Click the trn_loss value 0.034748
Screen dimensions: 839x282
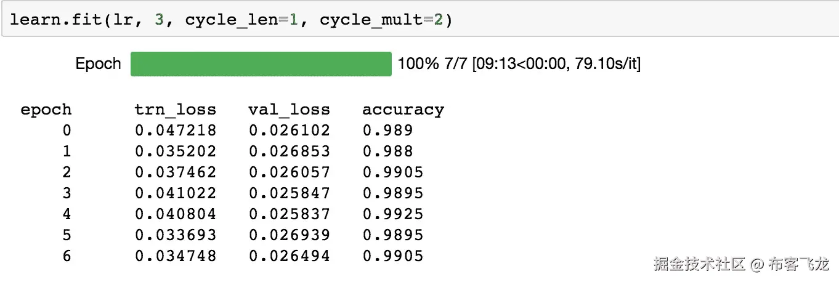coord(176,256)
